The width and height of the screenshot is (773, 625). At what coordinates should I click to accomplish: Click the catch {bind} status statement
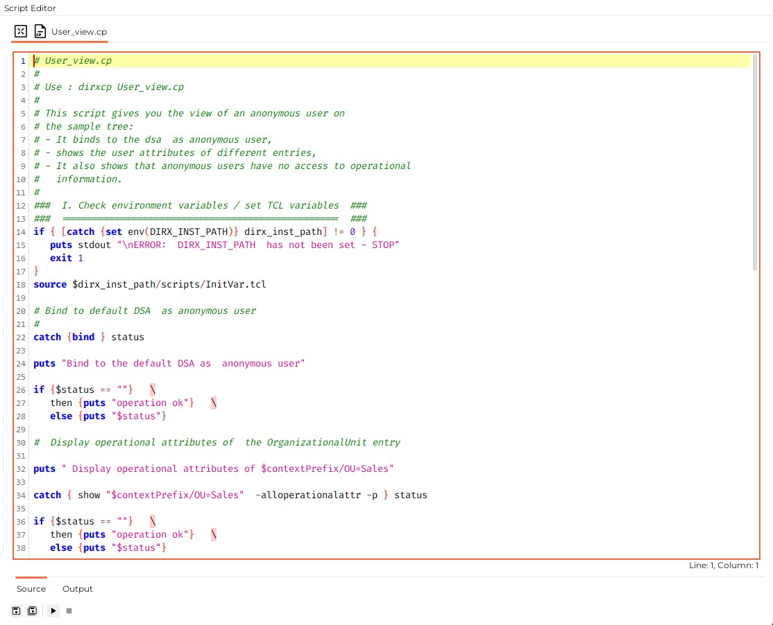88,337
